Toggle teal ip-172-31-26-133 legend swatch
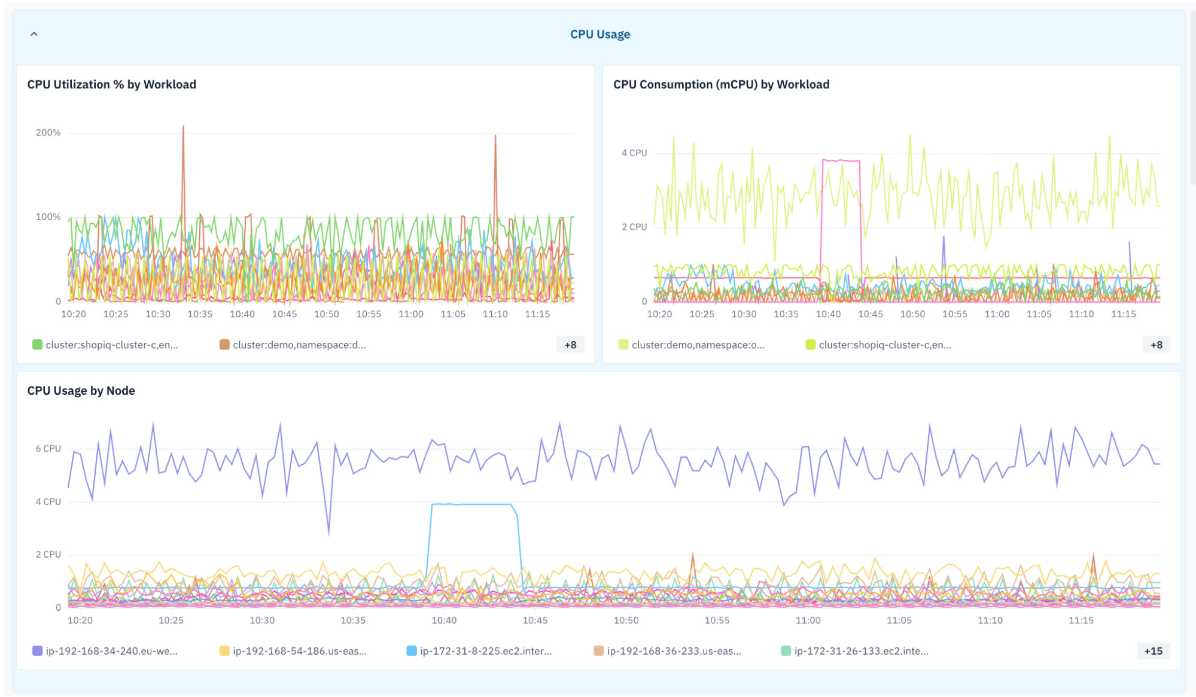Screen dimensions: 1196x697 [x=786, y=651]
